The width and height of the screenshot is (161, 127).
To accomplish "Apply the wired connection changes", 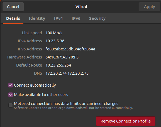I will 149,7.
